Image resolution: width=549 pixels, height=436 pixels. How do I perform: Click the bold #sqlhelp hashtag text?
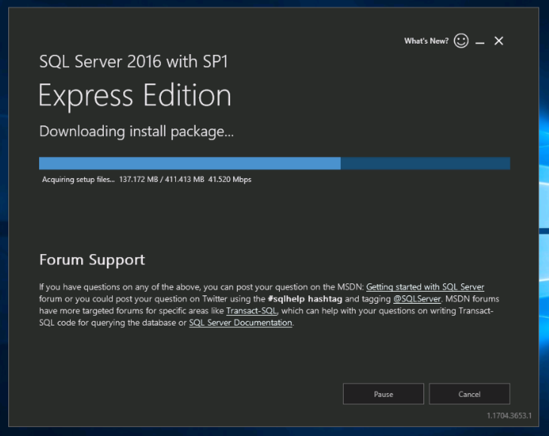[305, 299]
